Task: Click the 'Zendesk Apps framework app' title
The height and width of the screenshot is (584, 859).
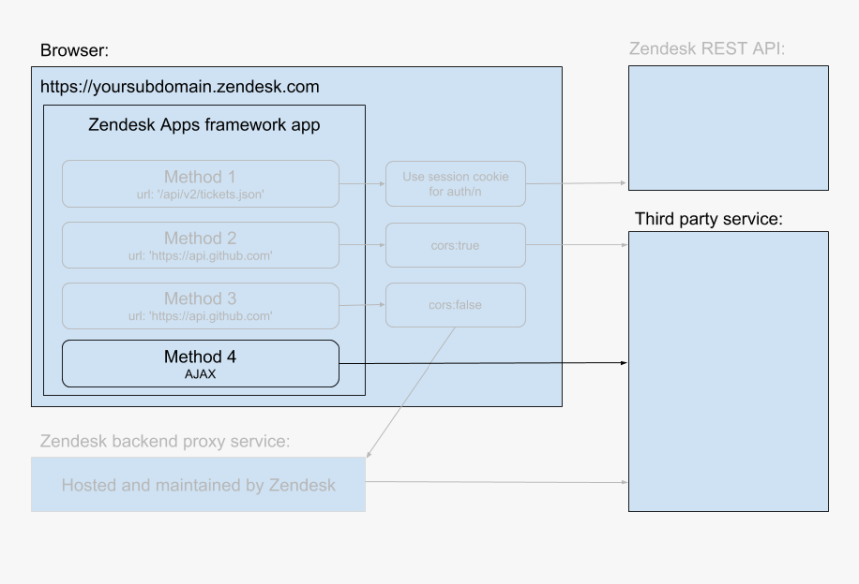Action: click(204, 125)
